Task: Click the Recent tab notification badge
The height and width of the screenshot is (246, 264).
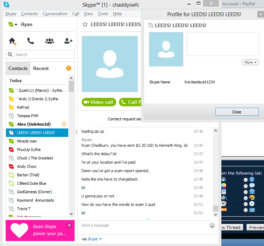Action: coord(69,68)
